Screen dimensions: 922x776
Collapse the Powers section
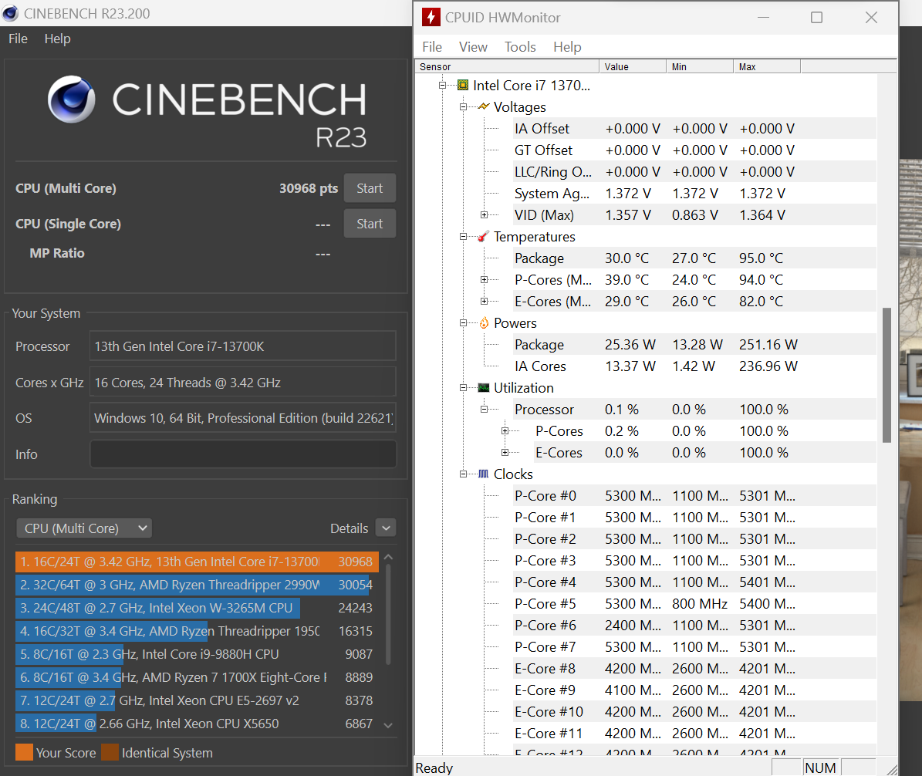click(x=463, y=322)
